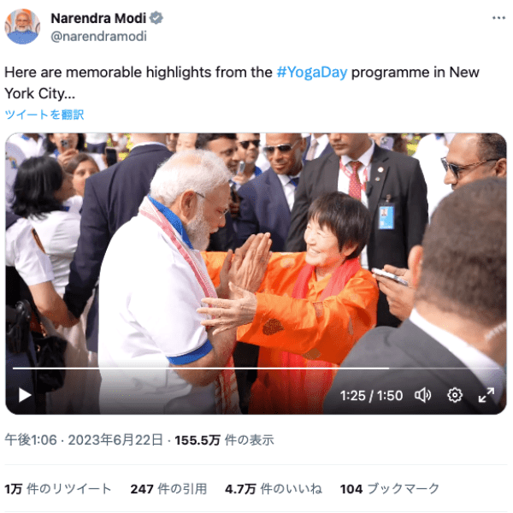View the 1万 retweets list
This screenshot has height=513, width=513.
(x=58, y=489)
